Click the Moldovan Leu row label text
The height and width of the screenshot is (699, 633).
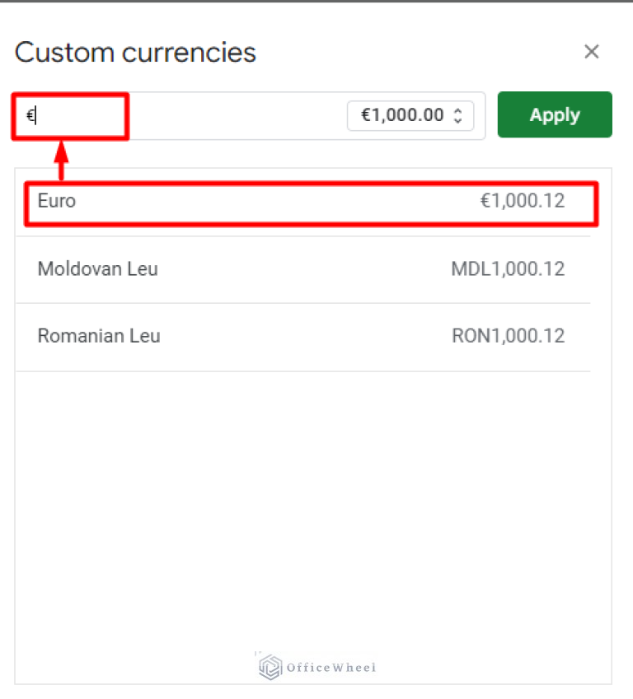click(x=97, y=268)
